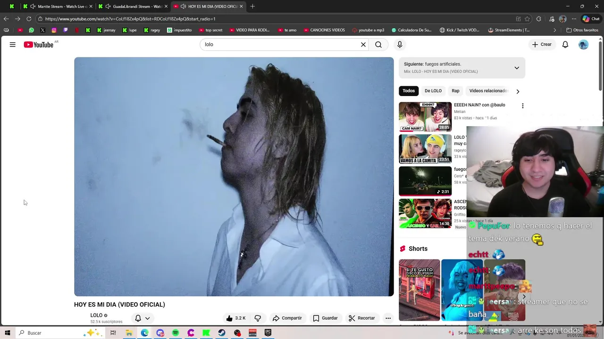Select the Videos relacionados filter chip
The image size is (604, 339).
point(488,91)
